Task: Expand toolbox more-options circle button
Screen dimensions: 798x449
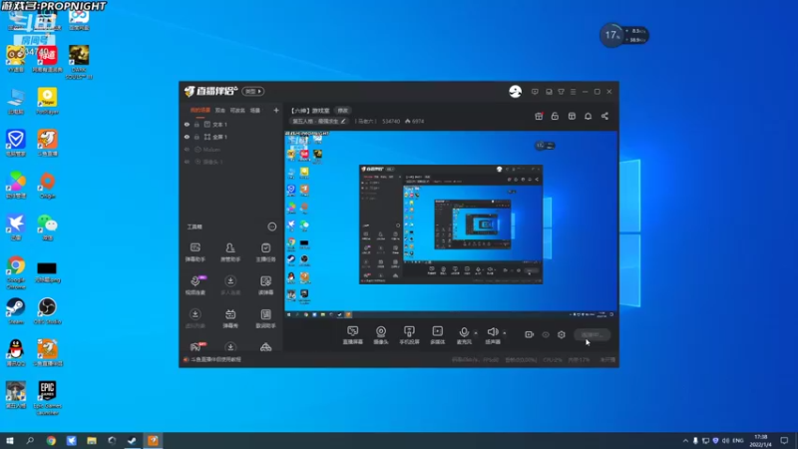Action: [x=271, y=226]
